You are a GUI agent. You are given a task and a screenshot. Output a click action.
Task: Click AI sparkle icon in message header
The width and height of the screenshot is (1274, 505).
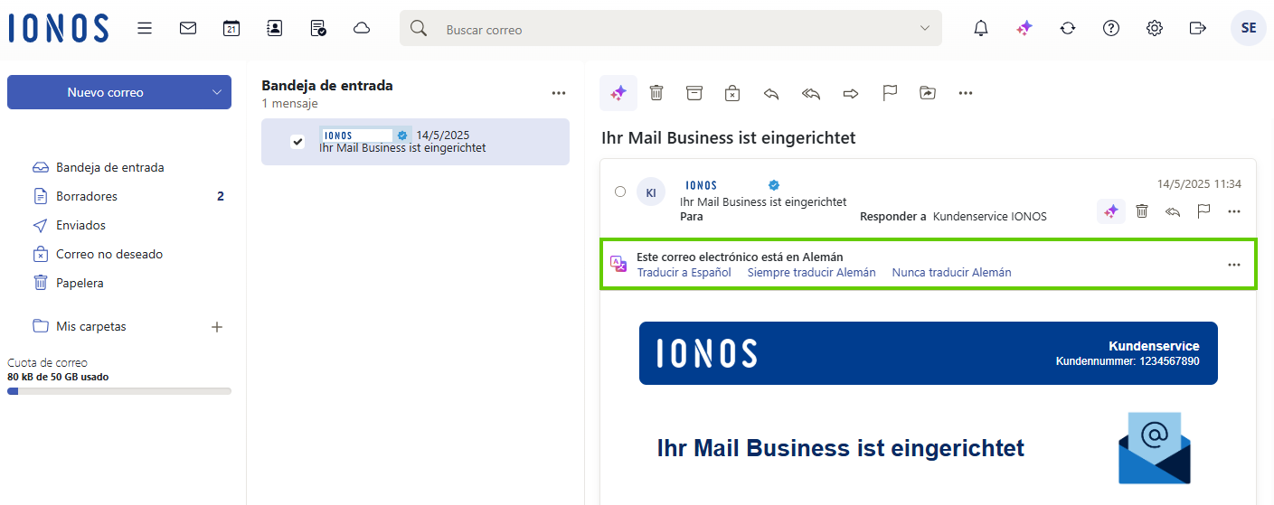[1111, 211]
